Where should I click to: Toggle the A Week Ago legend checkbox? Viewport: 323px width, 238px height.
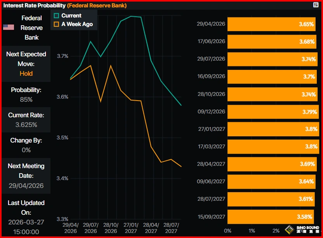[56, 24]
